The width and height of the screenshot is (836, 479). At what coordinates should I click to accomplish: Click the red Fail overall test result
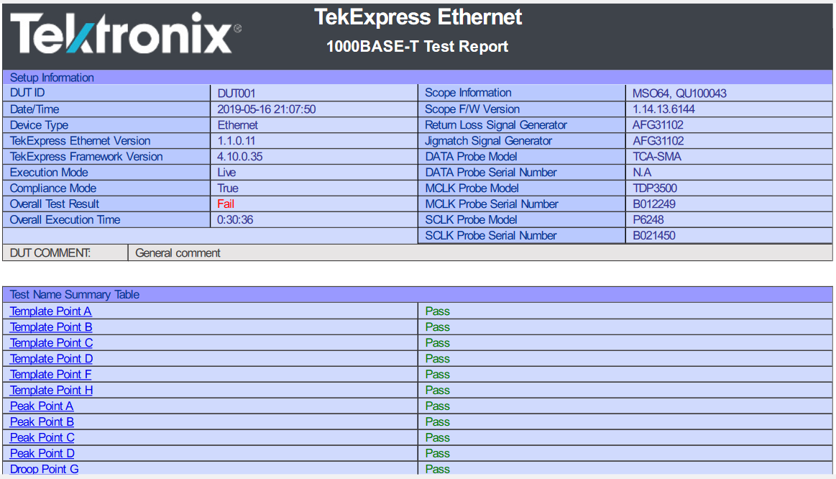click(x=226, y=204)
